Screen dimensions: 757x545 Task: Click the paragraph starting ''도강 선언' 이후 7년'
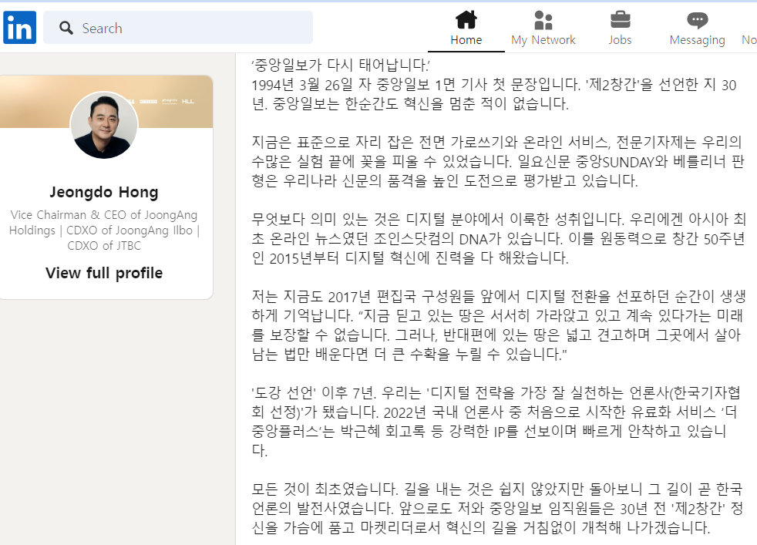pyautogui.click(x=496, y=422)
